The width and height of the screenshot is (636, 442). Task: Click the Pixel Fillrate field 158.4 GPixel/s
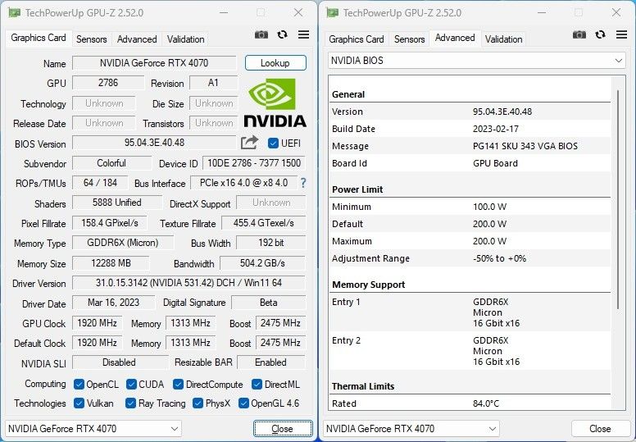(x=110, y=223)
